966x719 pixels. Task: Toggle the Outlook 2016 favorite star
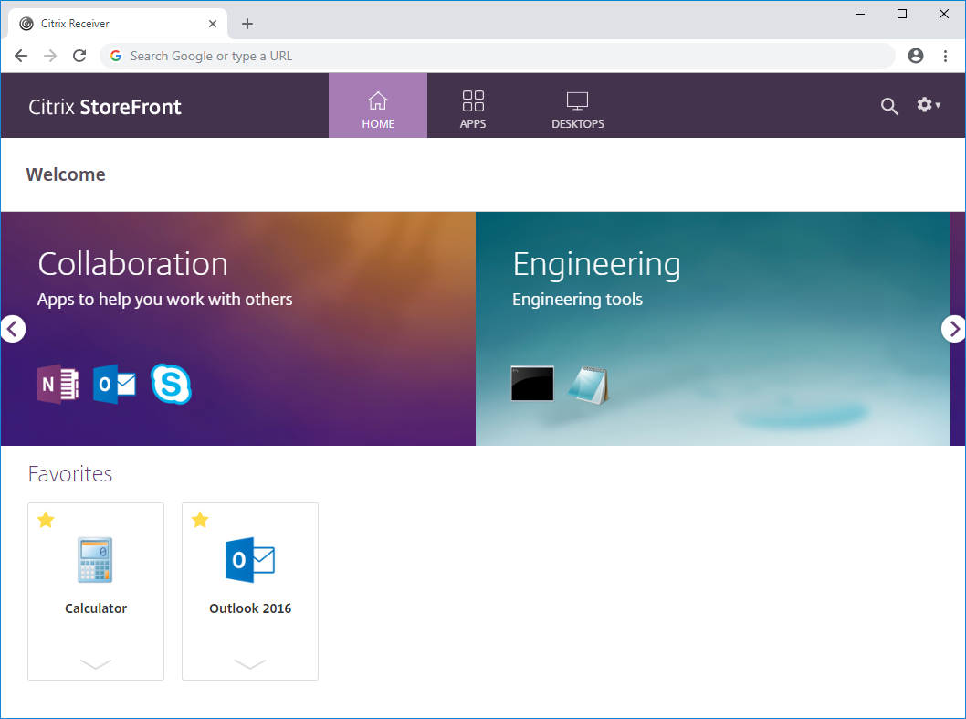point(200,521)
